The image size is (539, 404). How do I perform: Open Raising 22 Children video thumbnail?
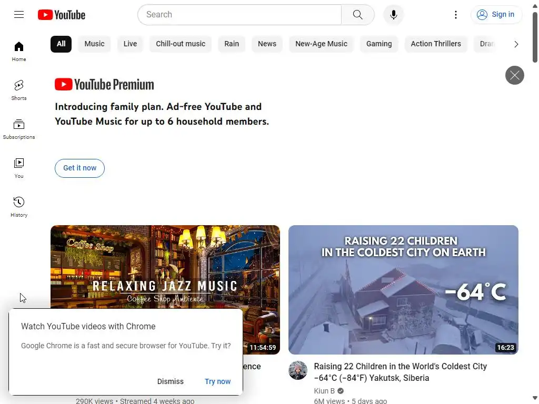(x=403, y=290)
